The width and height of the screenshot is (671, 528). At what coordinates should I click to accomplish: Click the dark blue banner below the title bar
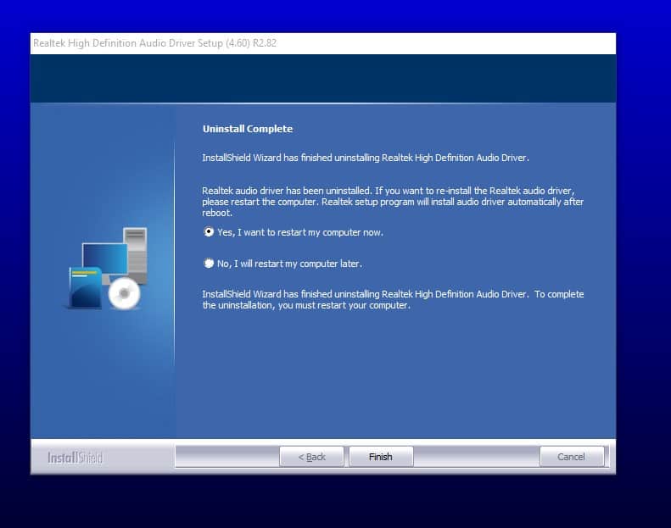pos(322,78)
